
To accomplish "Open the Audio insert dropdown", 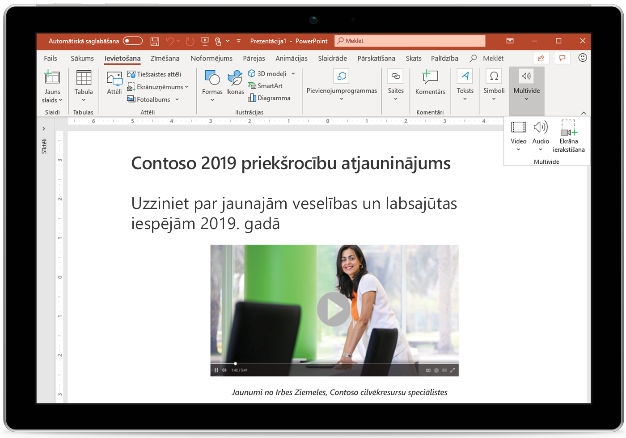I will [541, 136].
